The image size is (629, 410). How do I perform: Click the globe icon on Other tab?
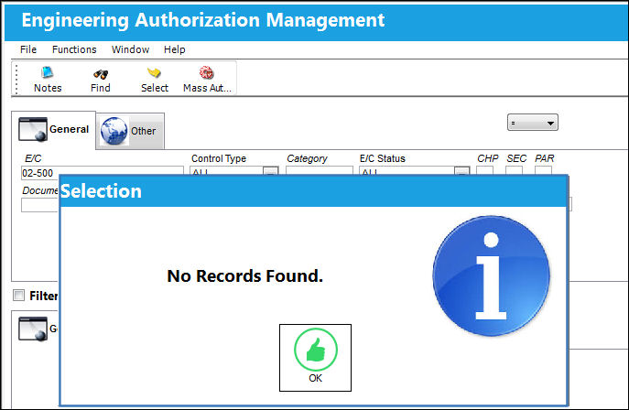tap(114, 131)
